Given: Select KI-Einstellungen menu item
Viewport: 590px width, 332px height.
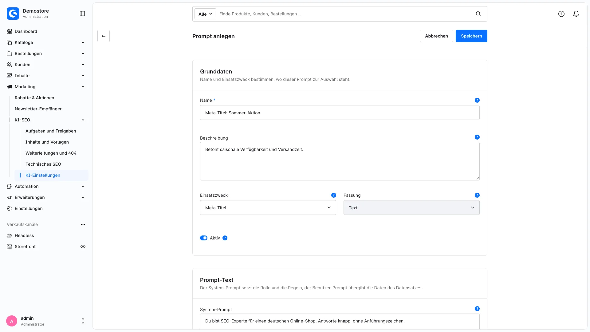Looking at the screenshot, I should point(51,175).
